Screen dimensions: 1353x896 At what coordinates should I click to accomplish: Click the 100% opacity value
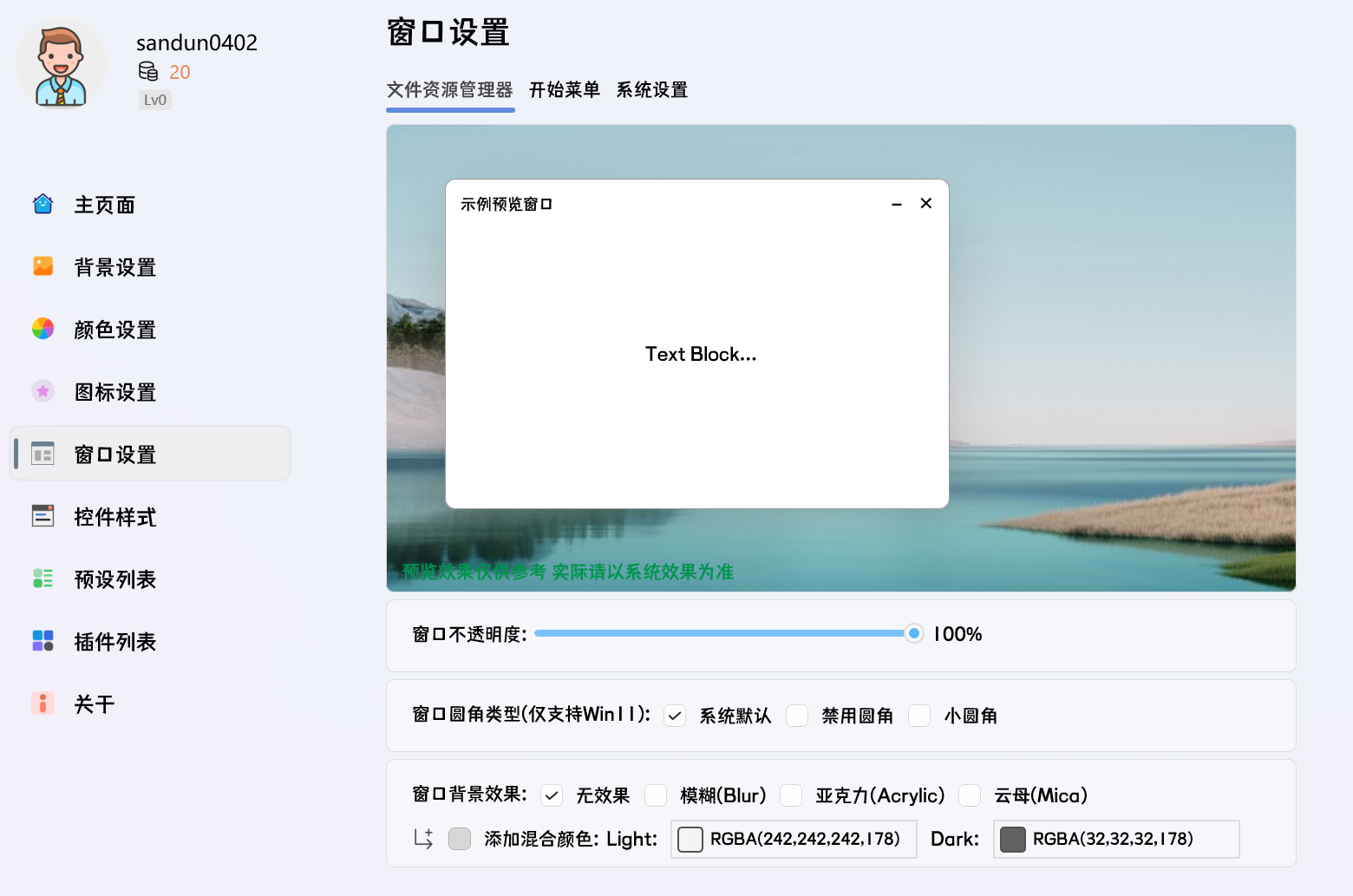[x=958, y=634]
